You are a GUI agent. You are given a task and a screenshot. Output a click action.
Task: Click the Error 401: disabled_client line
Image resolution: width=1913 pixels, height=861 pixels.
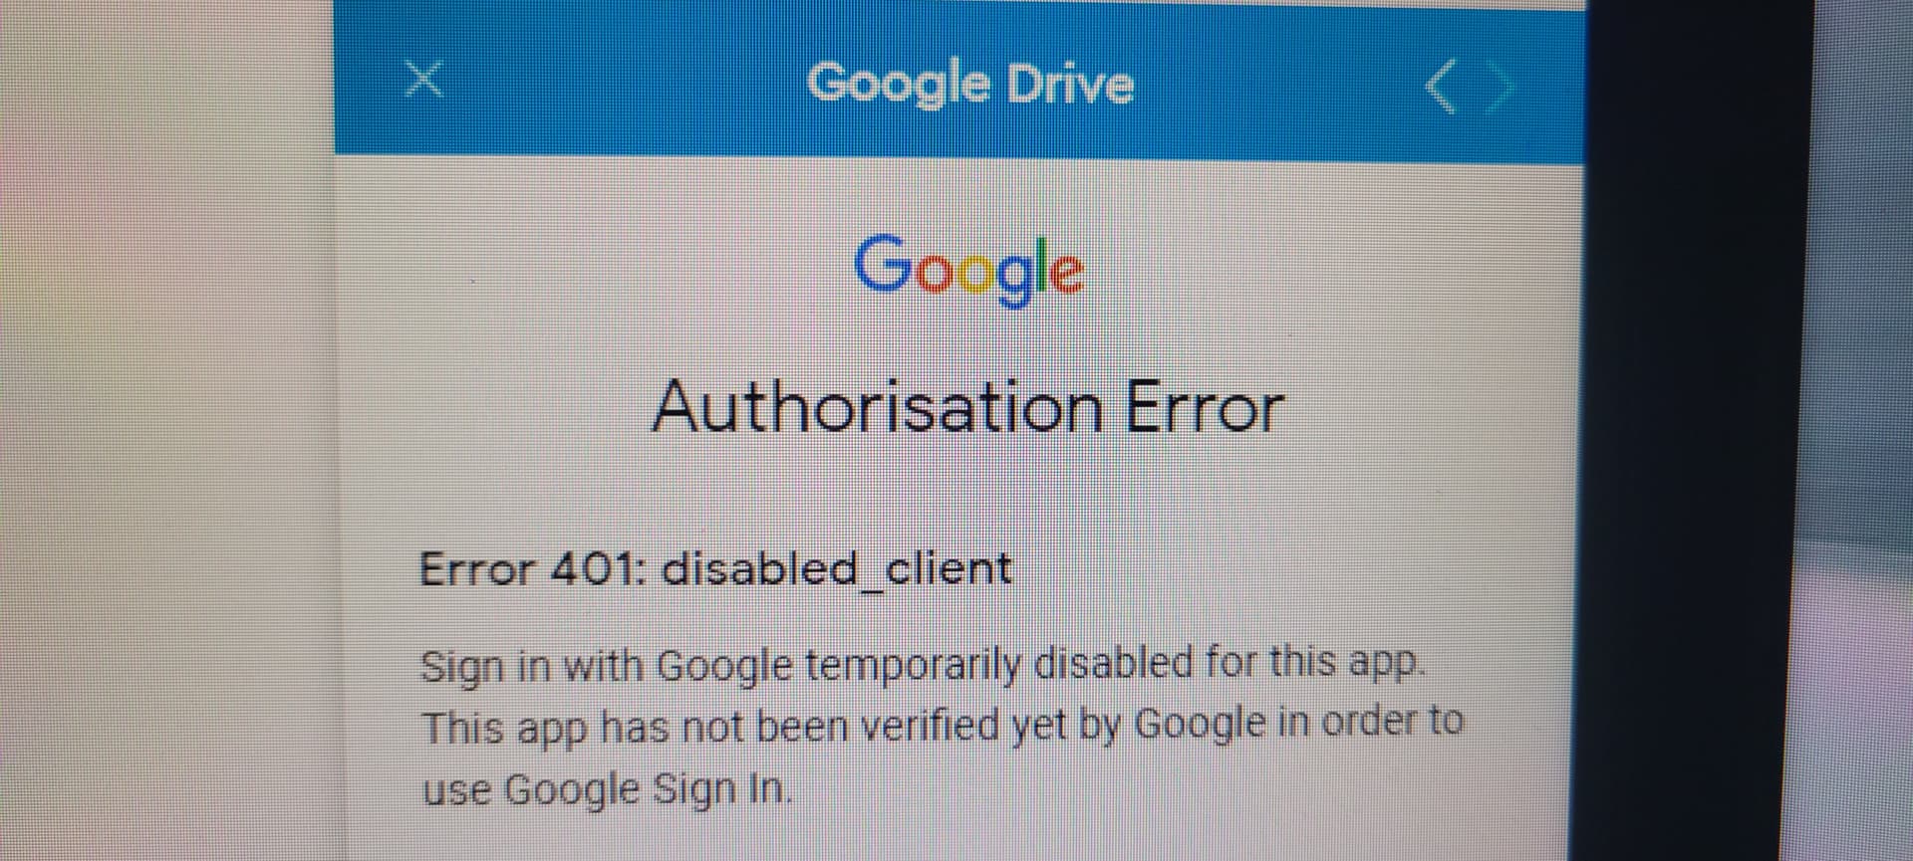pyautogui.click(x=715, y=570)
